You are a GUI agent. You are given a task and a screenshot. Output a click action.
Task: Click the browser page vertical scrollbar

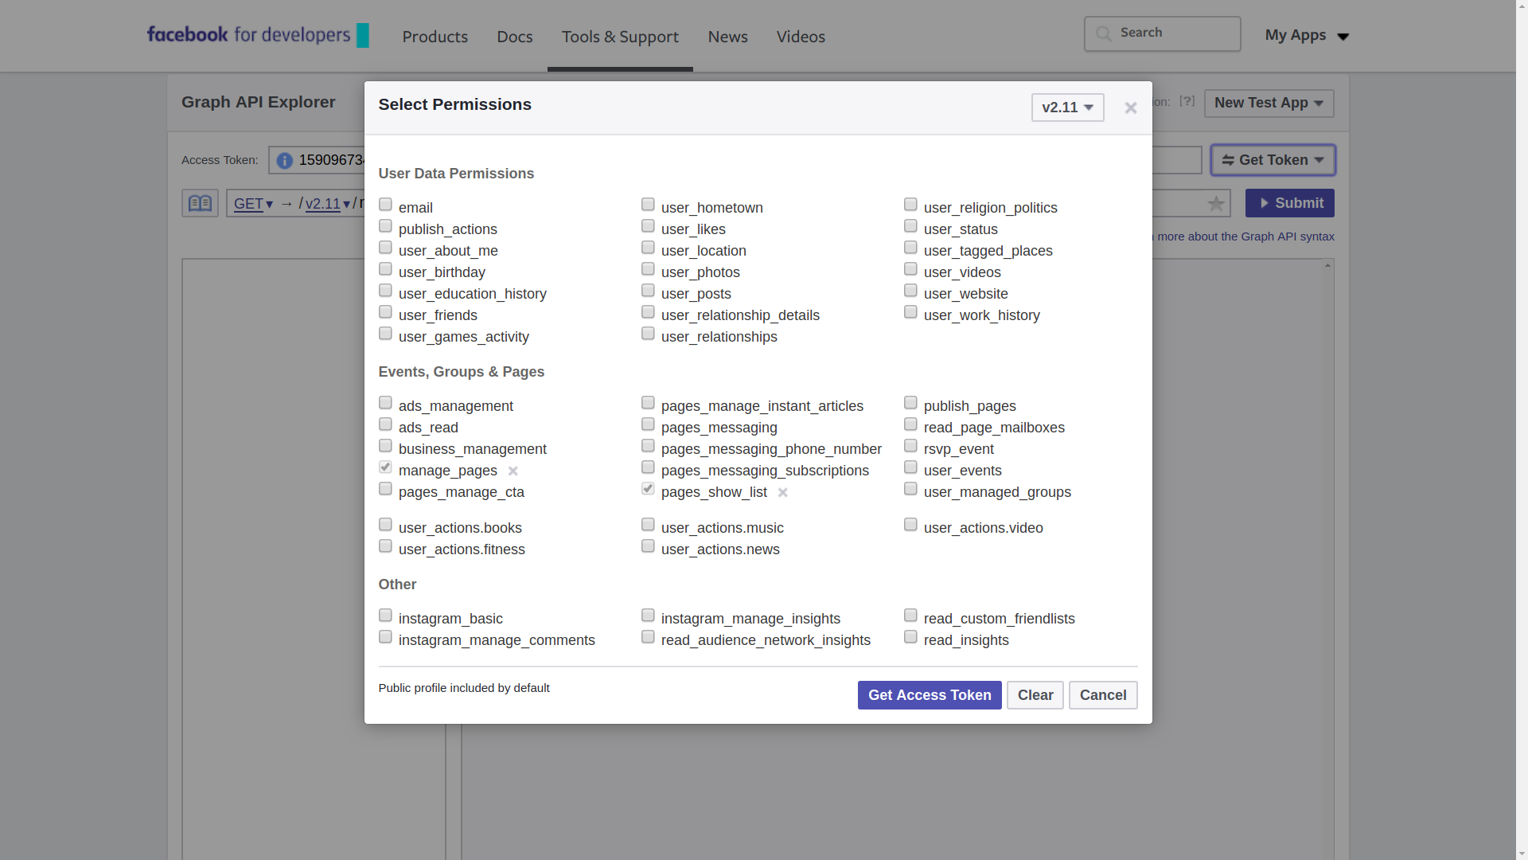tap(1522, 430)
